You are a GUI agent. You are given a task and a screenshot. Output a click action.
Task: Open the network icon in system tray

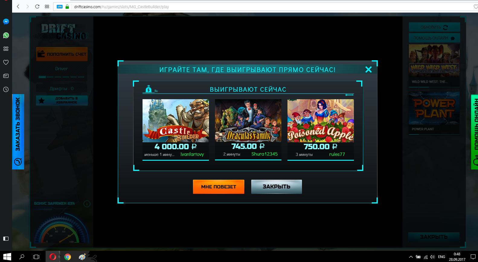pyautogui.click(x=425, y=257)
